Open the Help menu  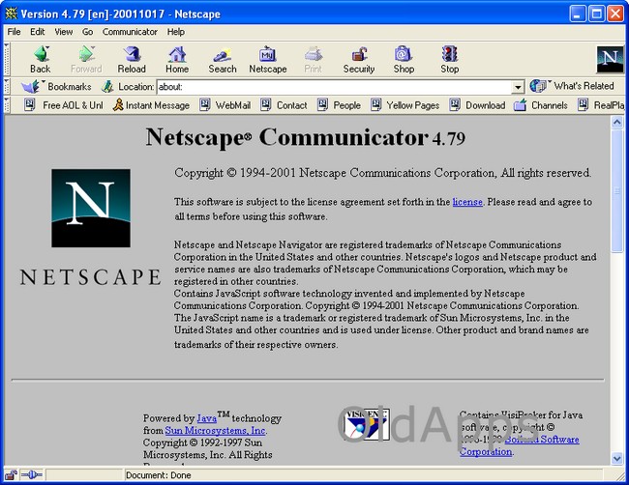[x=176, y=32]
